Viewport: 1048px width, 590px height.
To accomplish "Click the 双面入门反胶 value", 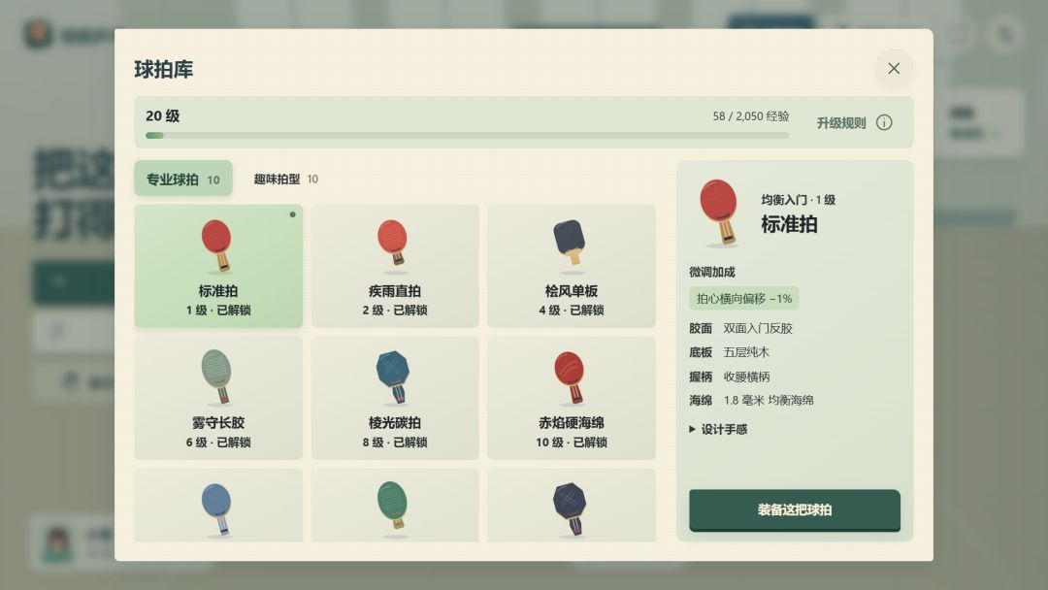I will (x=757, y=328).
